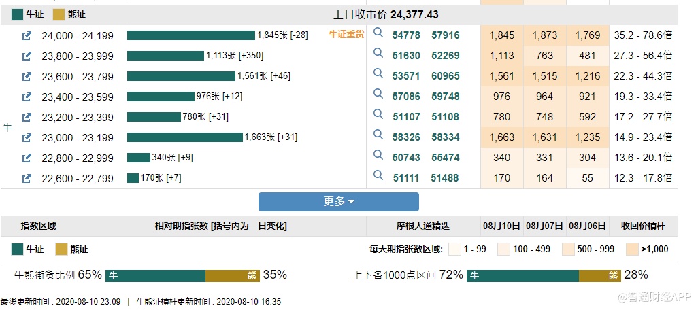Open external link icon for 23,400 - 23,599
The height and width of the screenshot is (310, 698).
(x=27, y=97)
